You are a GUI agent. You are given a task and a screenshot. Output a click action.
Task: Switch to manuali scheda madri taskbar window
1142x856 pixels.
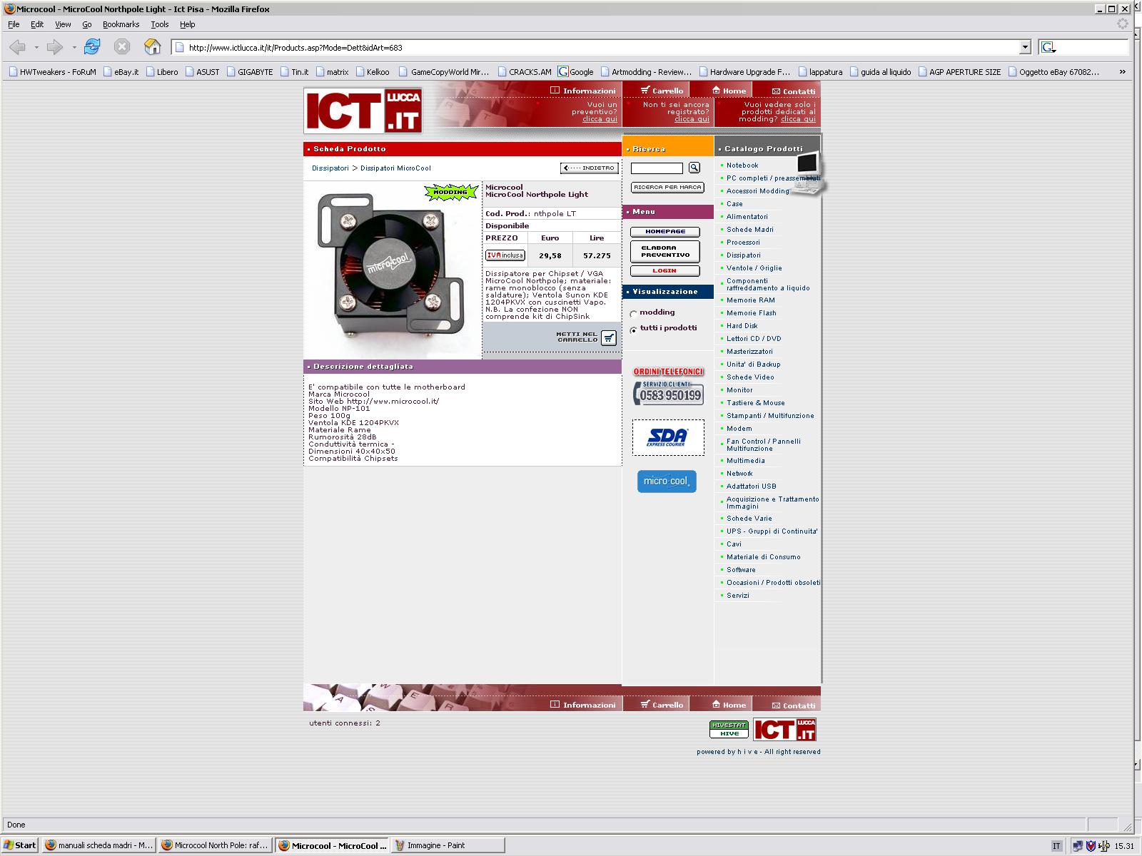[98, 845]
